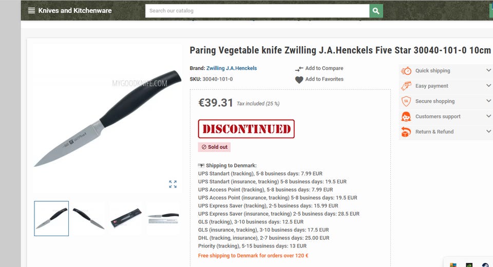Open the hamburger menu icon
This screenshot has width=493, height=267.
(x=31, y=11)
